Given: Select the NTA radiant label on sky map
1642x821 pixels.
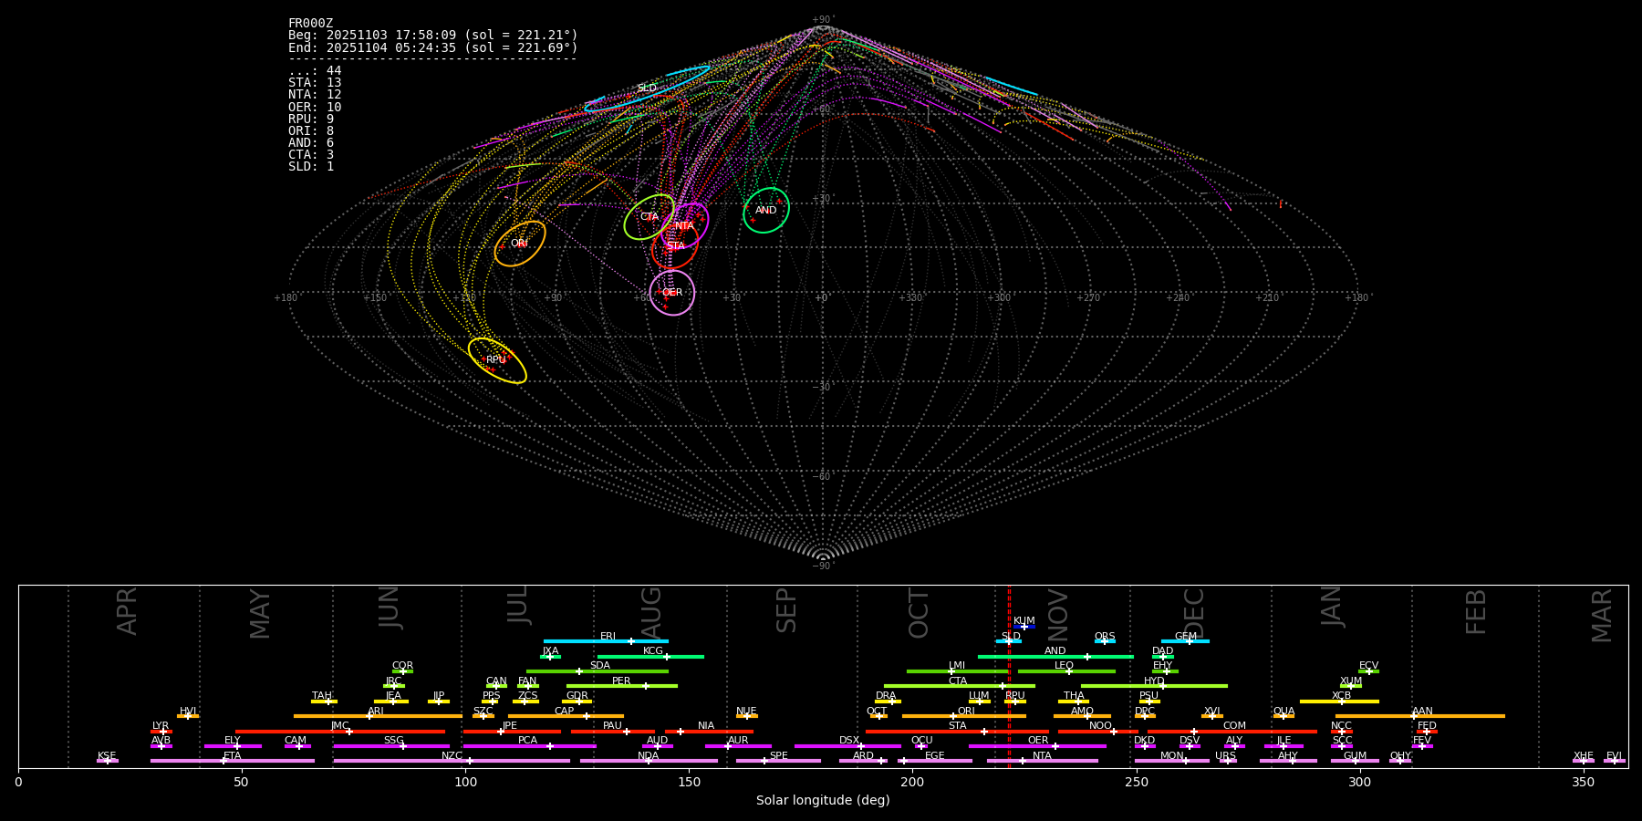Looking at the screenshot, I should (684, 225).
